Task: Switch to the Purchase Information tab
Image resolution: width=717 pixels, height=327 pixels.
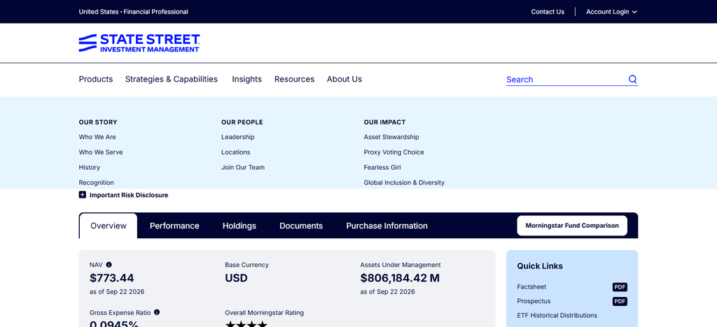Action: 387,226
